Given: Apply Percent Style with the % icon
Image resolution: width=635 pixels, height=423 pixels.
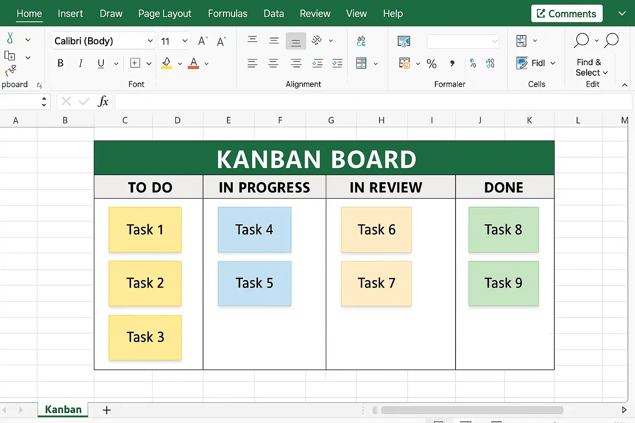Looking at the screenshot, I should (x=432, y=63).
